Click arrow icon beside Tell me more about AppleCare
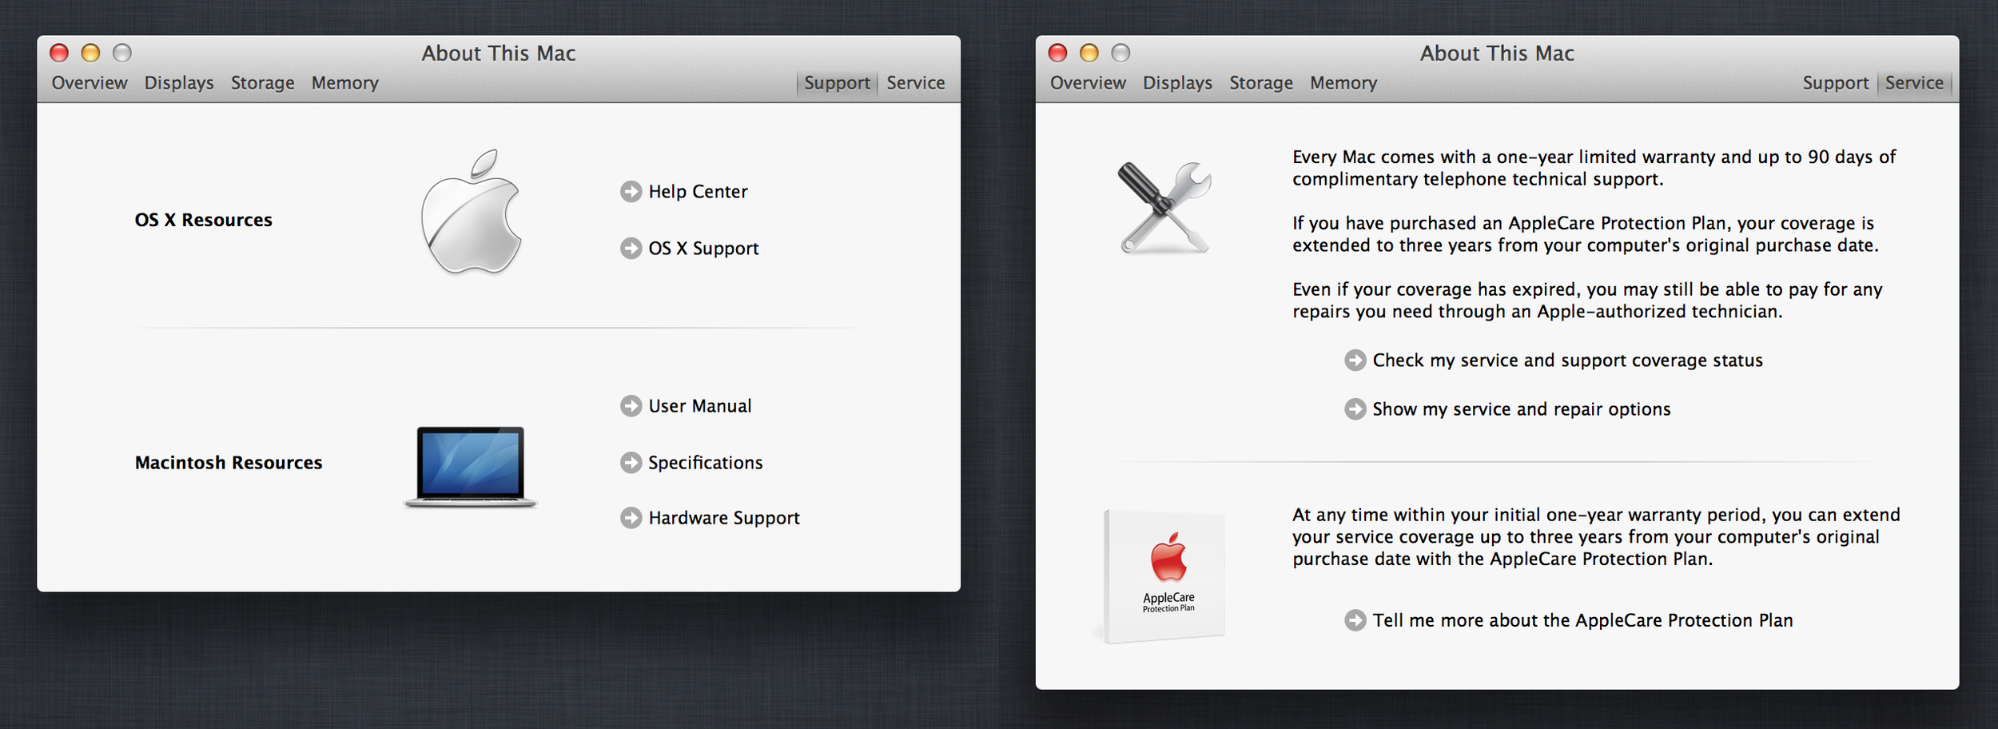Viewport: 1998px width, 729px height. point(1355,620)
